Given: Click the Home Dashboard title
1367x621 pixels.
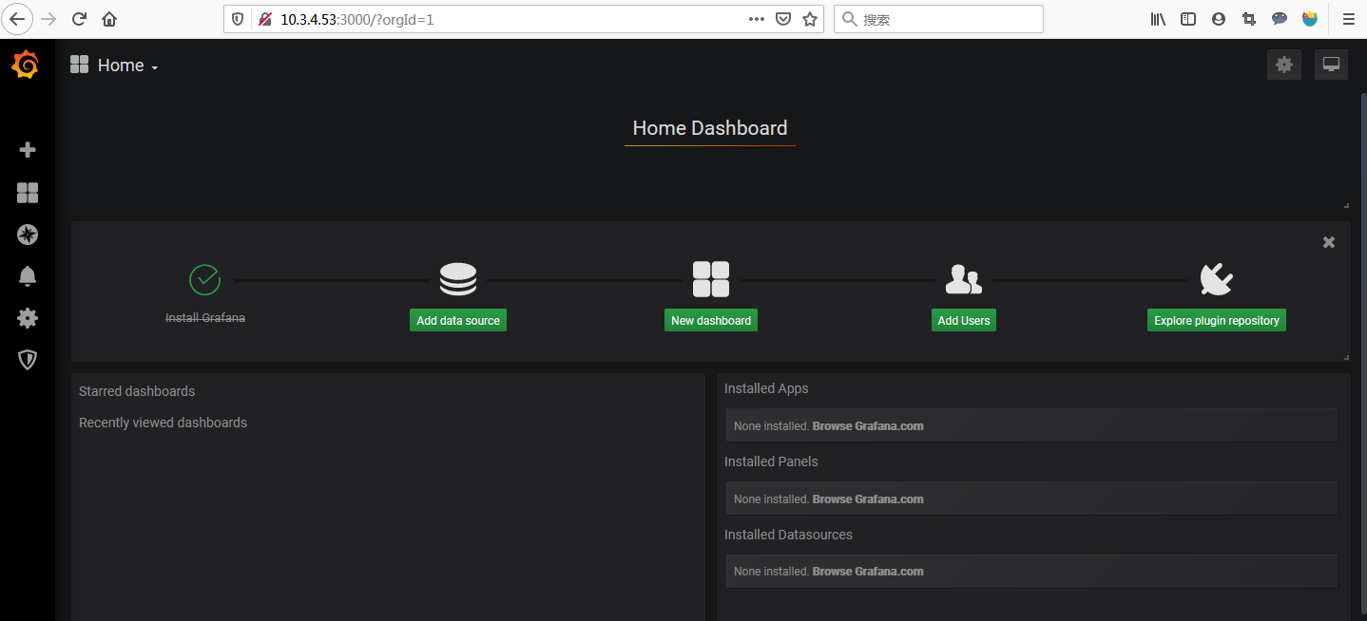Looking at the screenshot, I should click(710, 128).
